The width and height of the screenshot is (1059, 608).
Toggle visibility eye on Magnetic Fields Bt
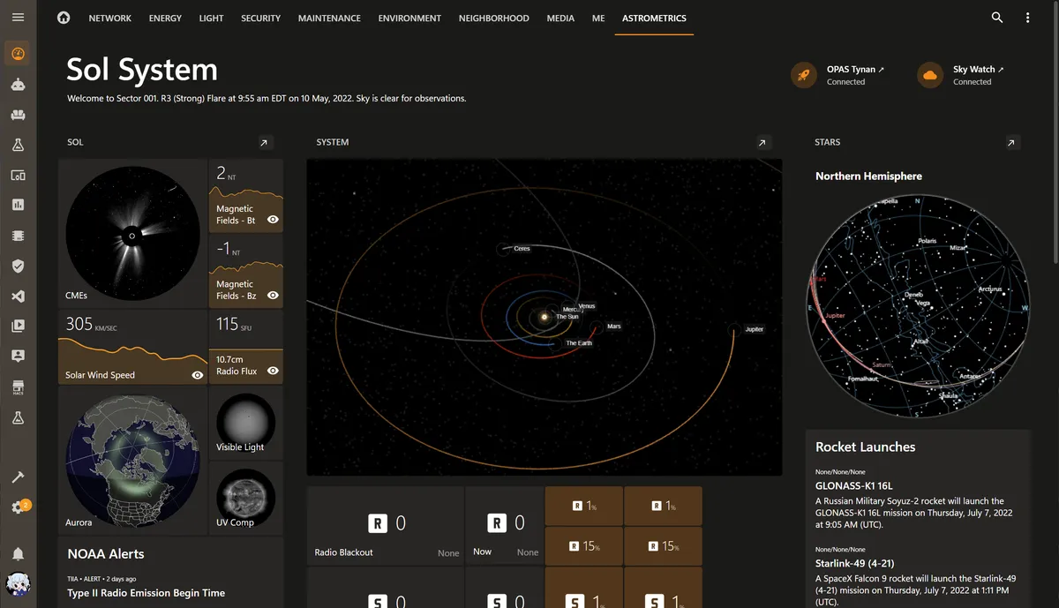[x=273, y=220]
